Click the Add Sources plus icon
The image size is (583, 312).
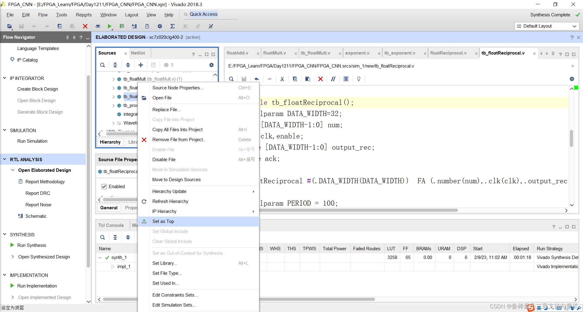click(x=141, y=65)
